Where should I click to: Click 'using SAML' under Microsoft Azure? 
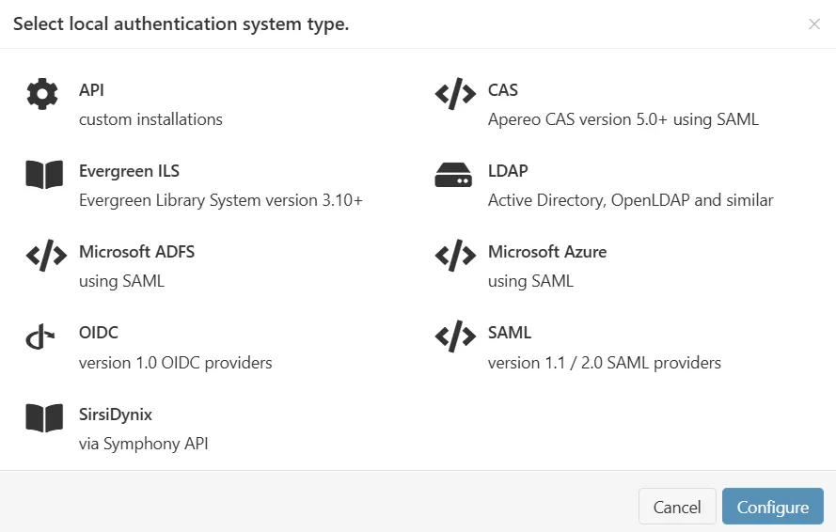tap(531, 281)
